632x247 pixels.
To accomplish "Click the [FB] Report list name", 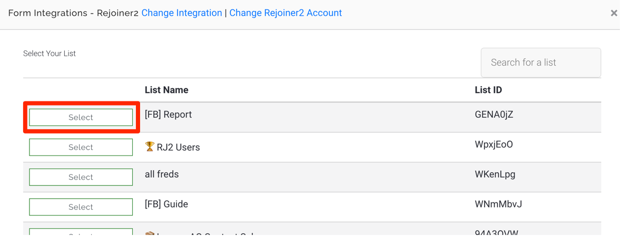I will [x=169, y=115].
